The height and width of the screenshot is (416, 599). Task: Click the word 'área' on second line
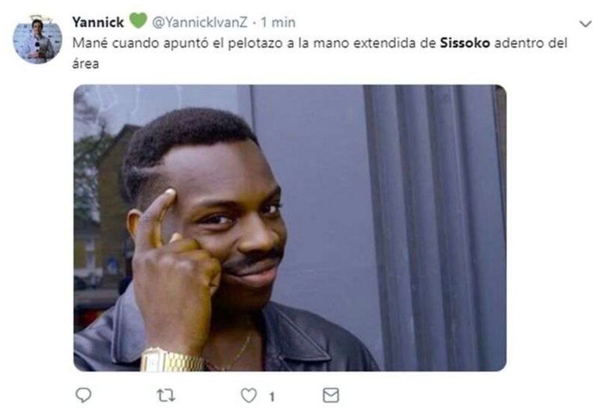tap(85, 64)
